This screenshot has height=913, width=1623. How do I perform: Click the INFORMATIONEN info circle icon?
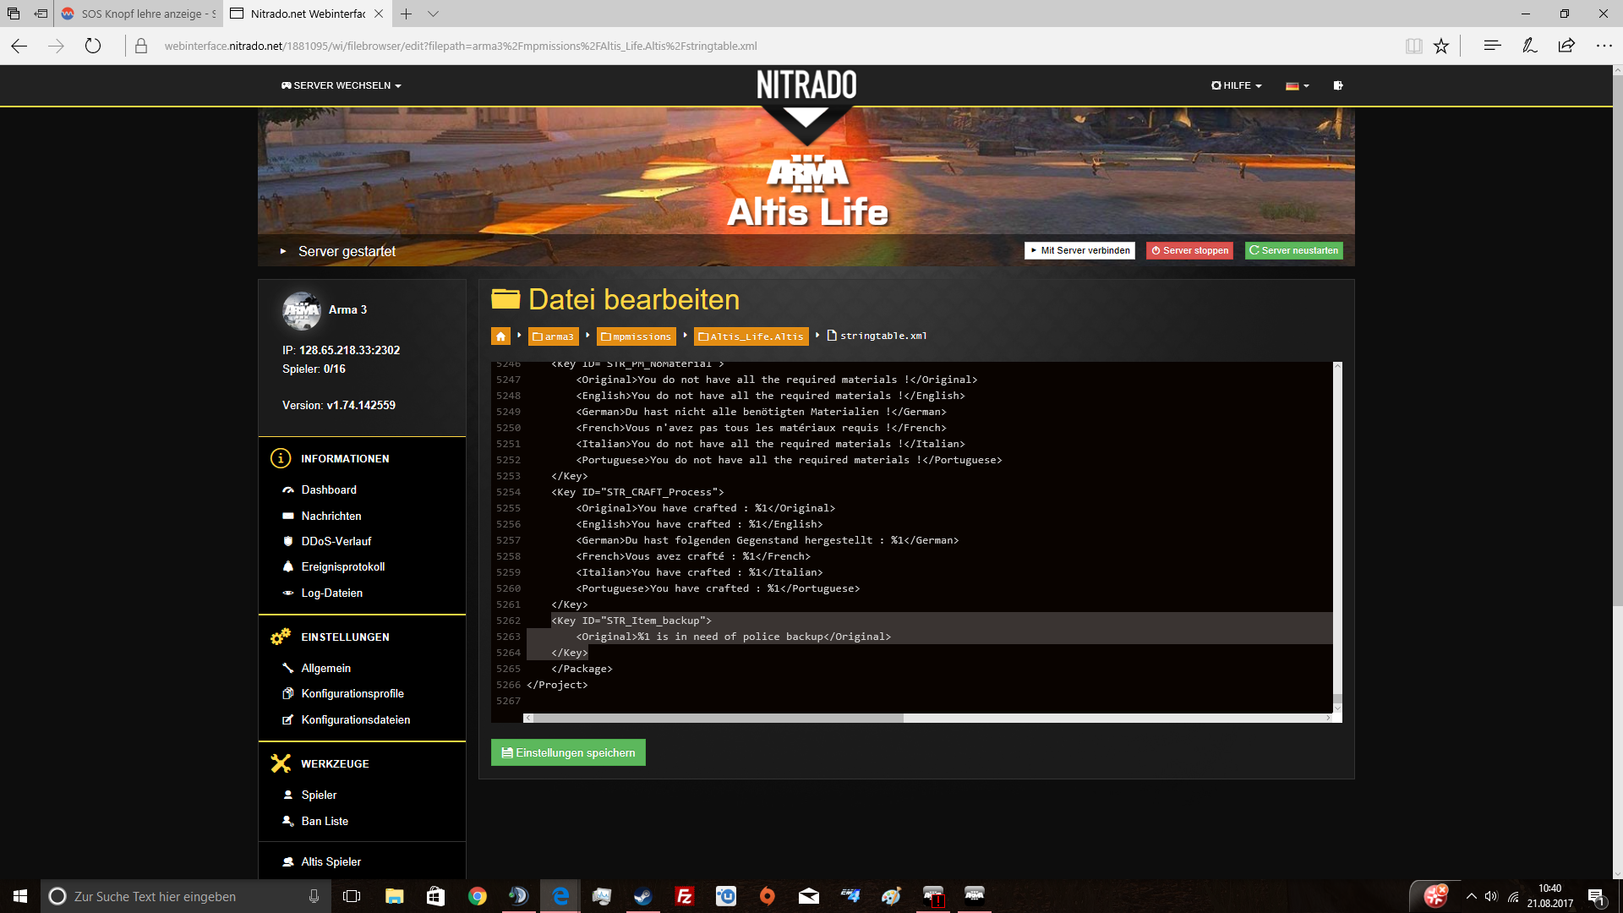pyautogui.click(x=281, y=458)
